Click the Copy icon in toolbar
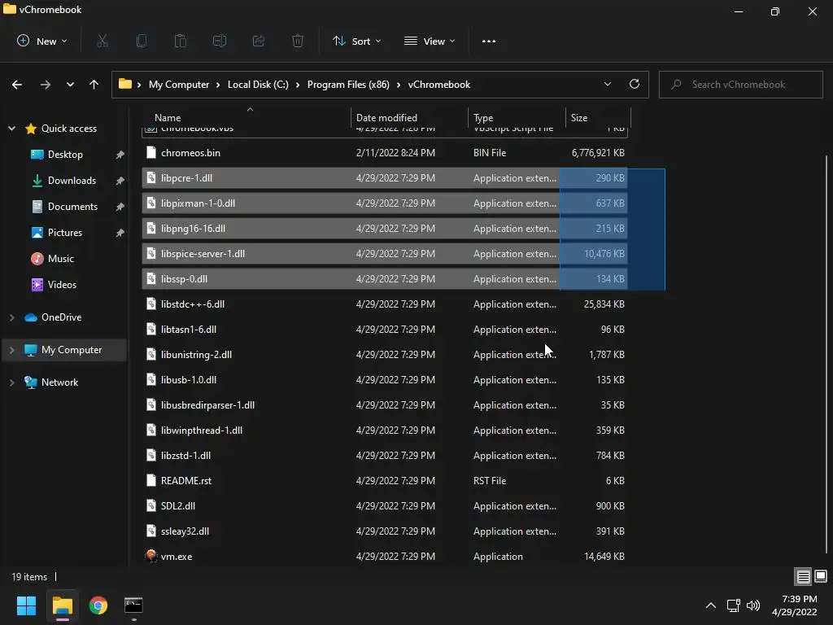Viewport: 833px width, 625px height. coord(142,41)
